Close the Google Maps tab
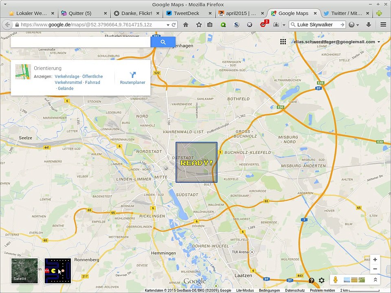Image resolution: width=391 pixels, height=293 pixels. pos(315,13)
